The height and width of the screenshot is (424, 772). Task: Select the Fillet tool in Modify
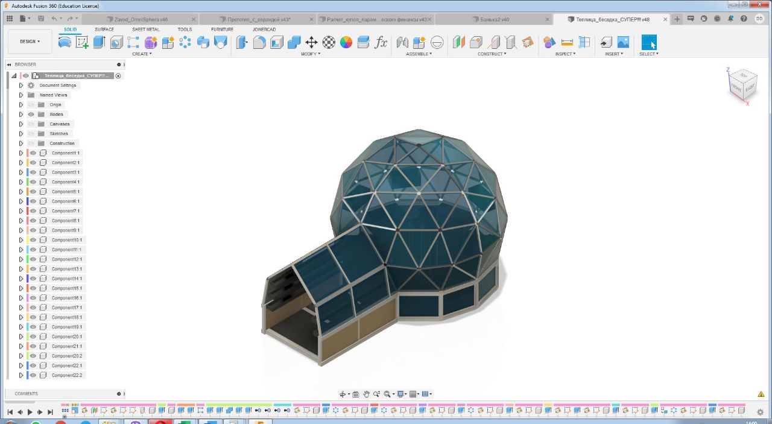259,42
